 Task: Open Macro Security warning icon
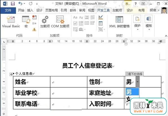coord(34,29)
